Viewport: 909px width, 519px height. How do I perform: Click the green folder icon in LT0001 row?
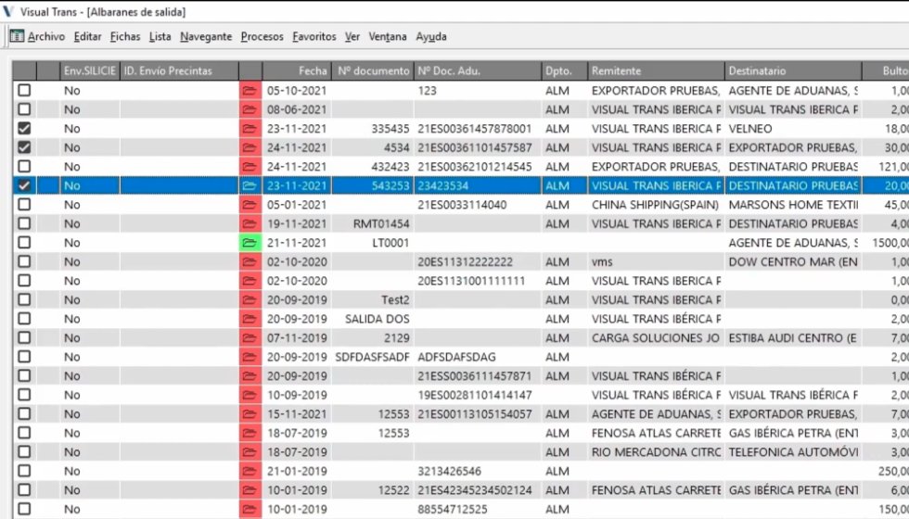[x=250, y=243]
